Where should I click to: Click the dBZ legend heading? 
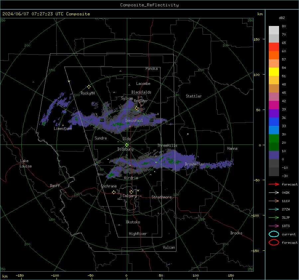click(x=282, y=18)
